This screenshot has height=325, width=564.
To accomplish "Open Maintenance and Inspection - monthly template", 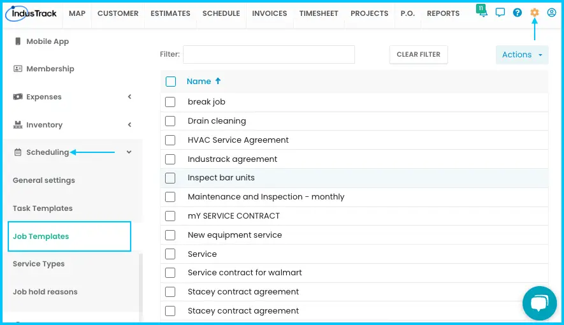I will 266,197.
